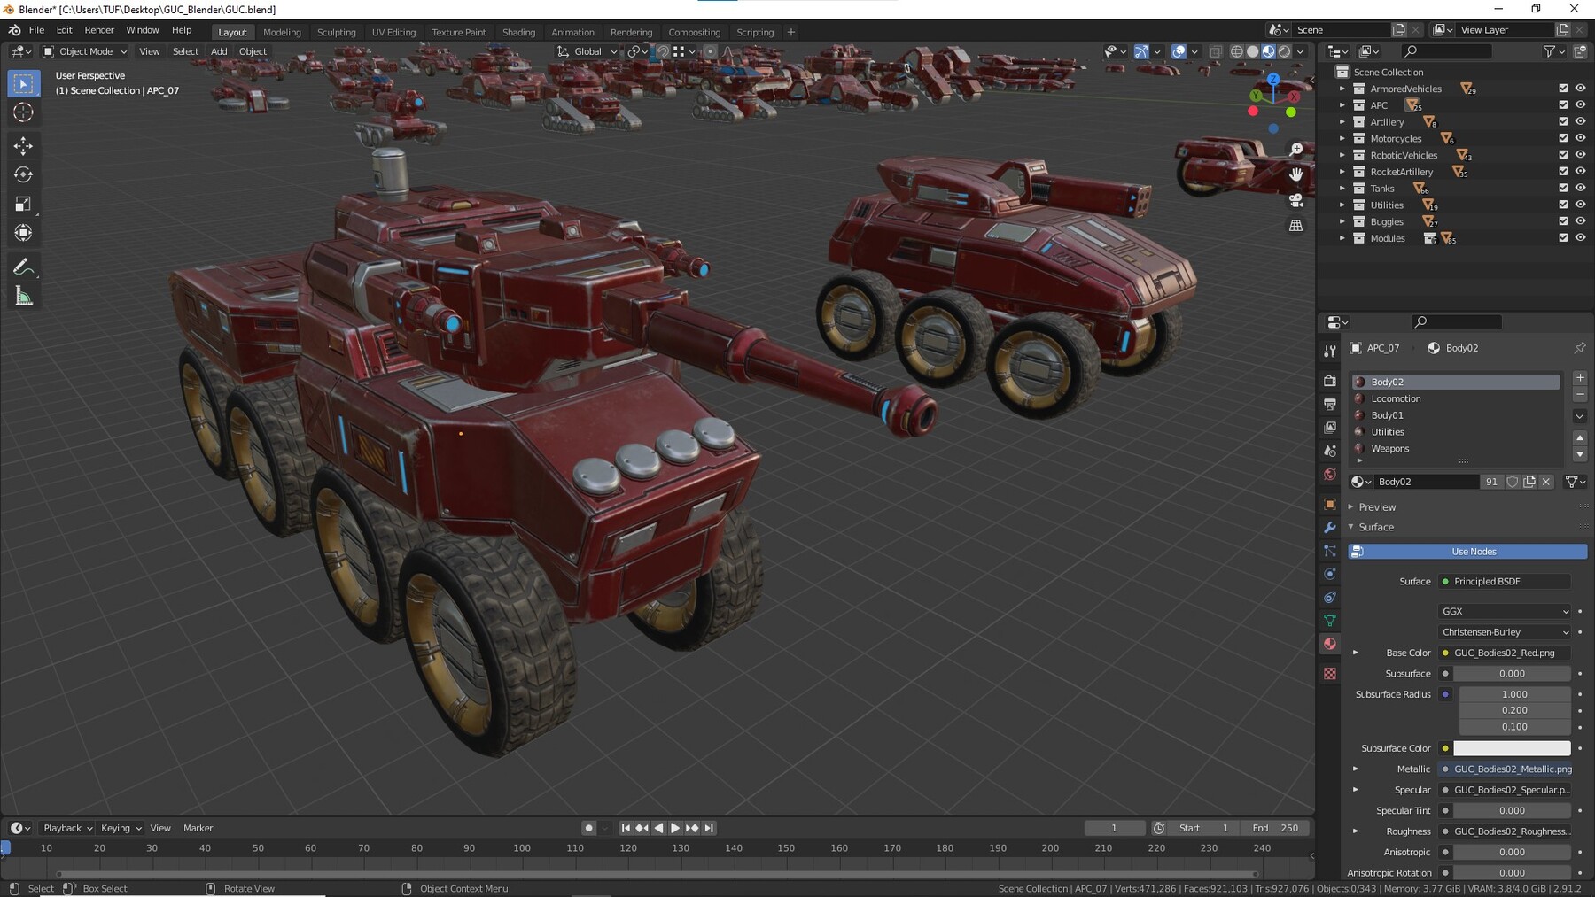Select the Measure tool
The width and height of the screenshot is (1595, 897).
[x=23, y=295]
